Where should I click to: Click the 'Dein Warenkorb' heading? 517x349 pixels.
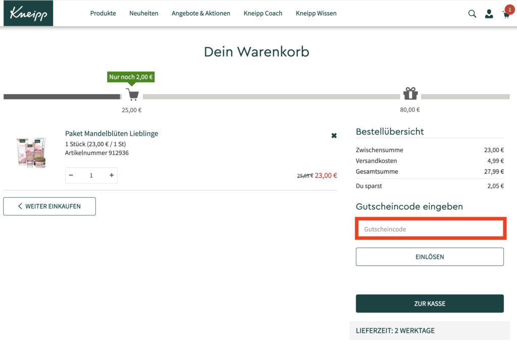(x=256, y=51)
